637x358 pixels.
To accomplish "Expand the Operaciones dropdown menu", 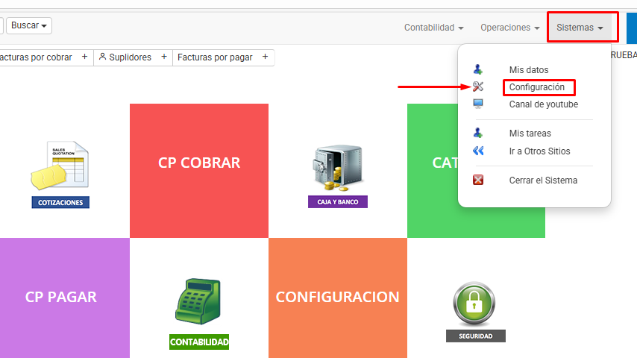I will (510, 28).
